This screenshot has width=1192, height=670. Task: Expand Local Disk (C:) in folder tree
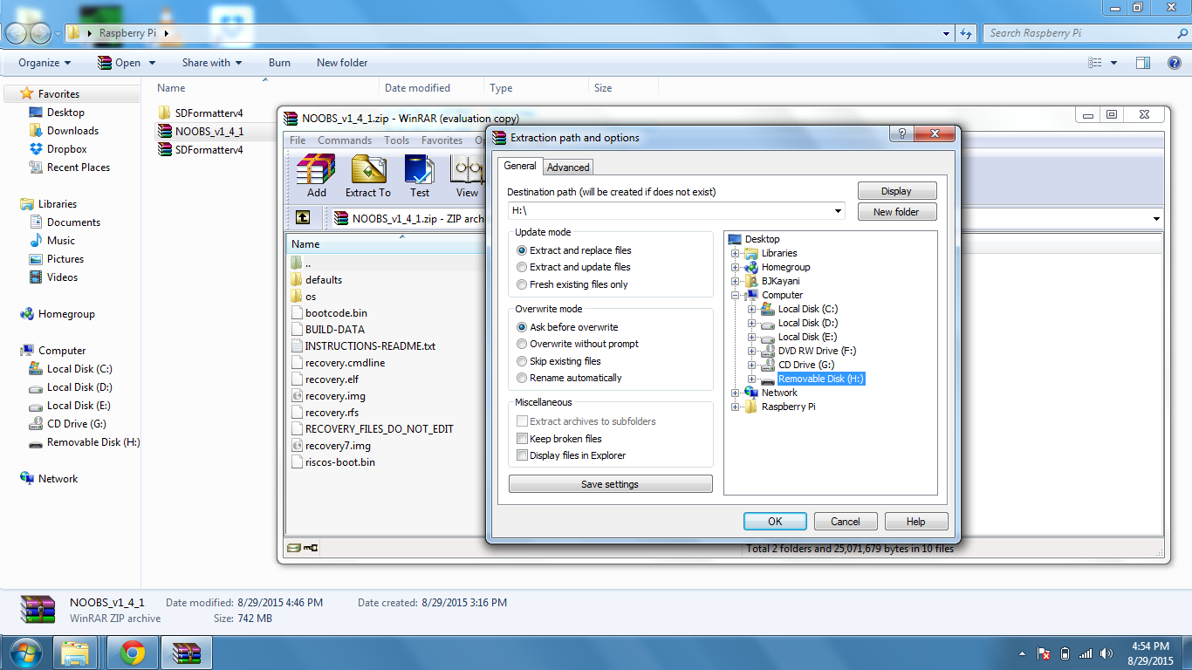751,309
